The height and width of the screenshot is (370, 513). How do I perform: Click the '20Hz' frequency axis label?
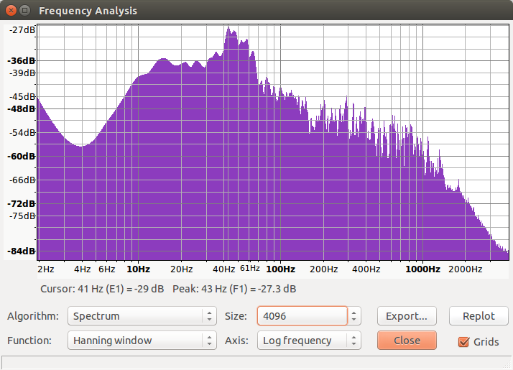[x=181, y=269]
